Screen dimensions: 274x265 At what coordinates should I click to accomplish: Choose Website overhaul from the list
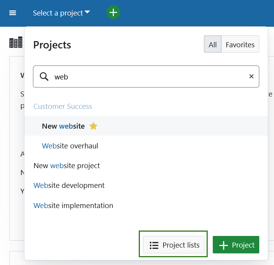pos(70,146)
